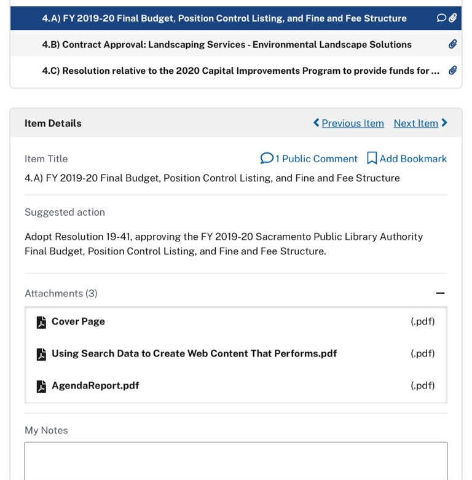The height and width of the screenshot is (480, 472).
Task: Open AgendaReport.pdf attachment
Action: tap(95, 385)
